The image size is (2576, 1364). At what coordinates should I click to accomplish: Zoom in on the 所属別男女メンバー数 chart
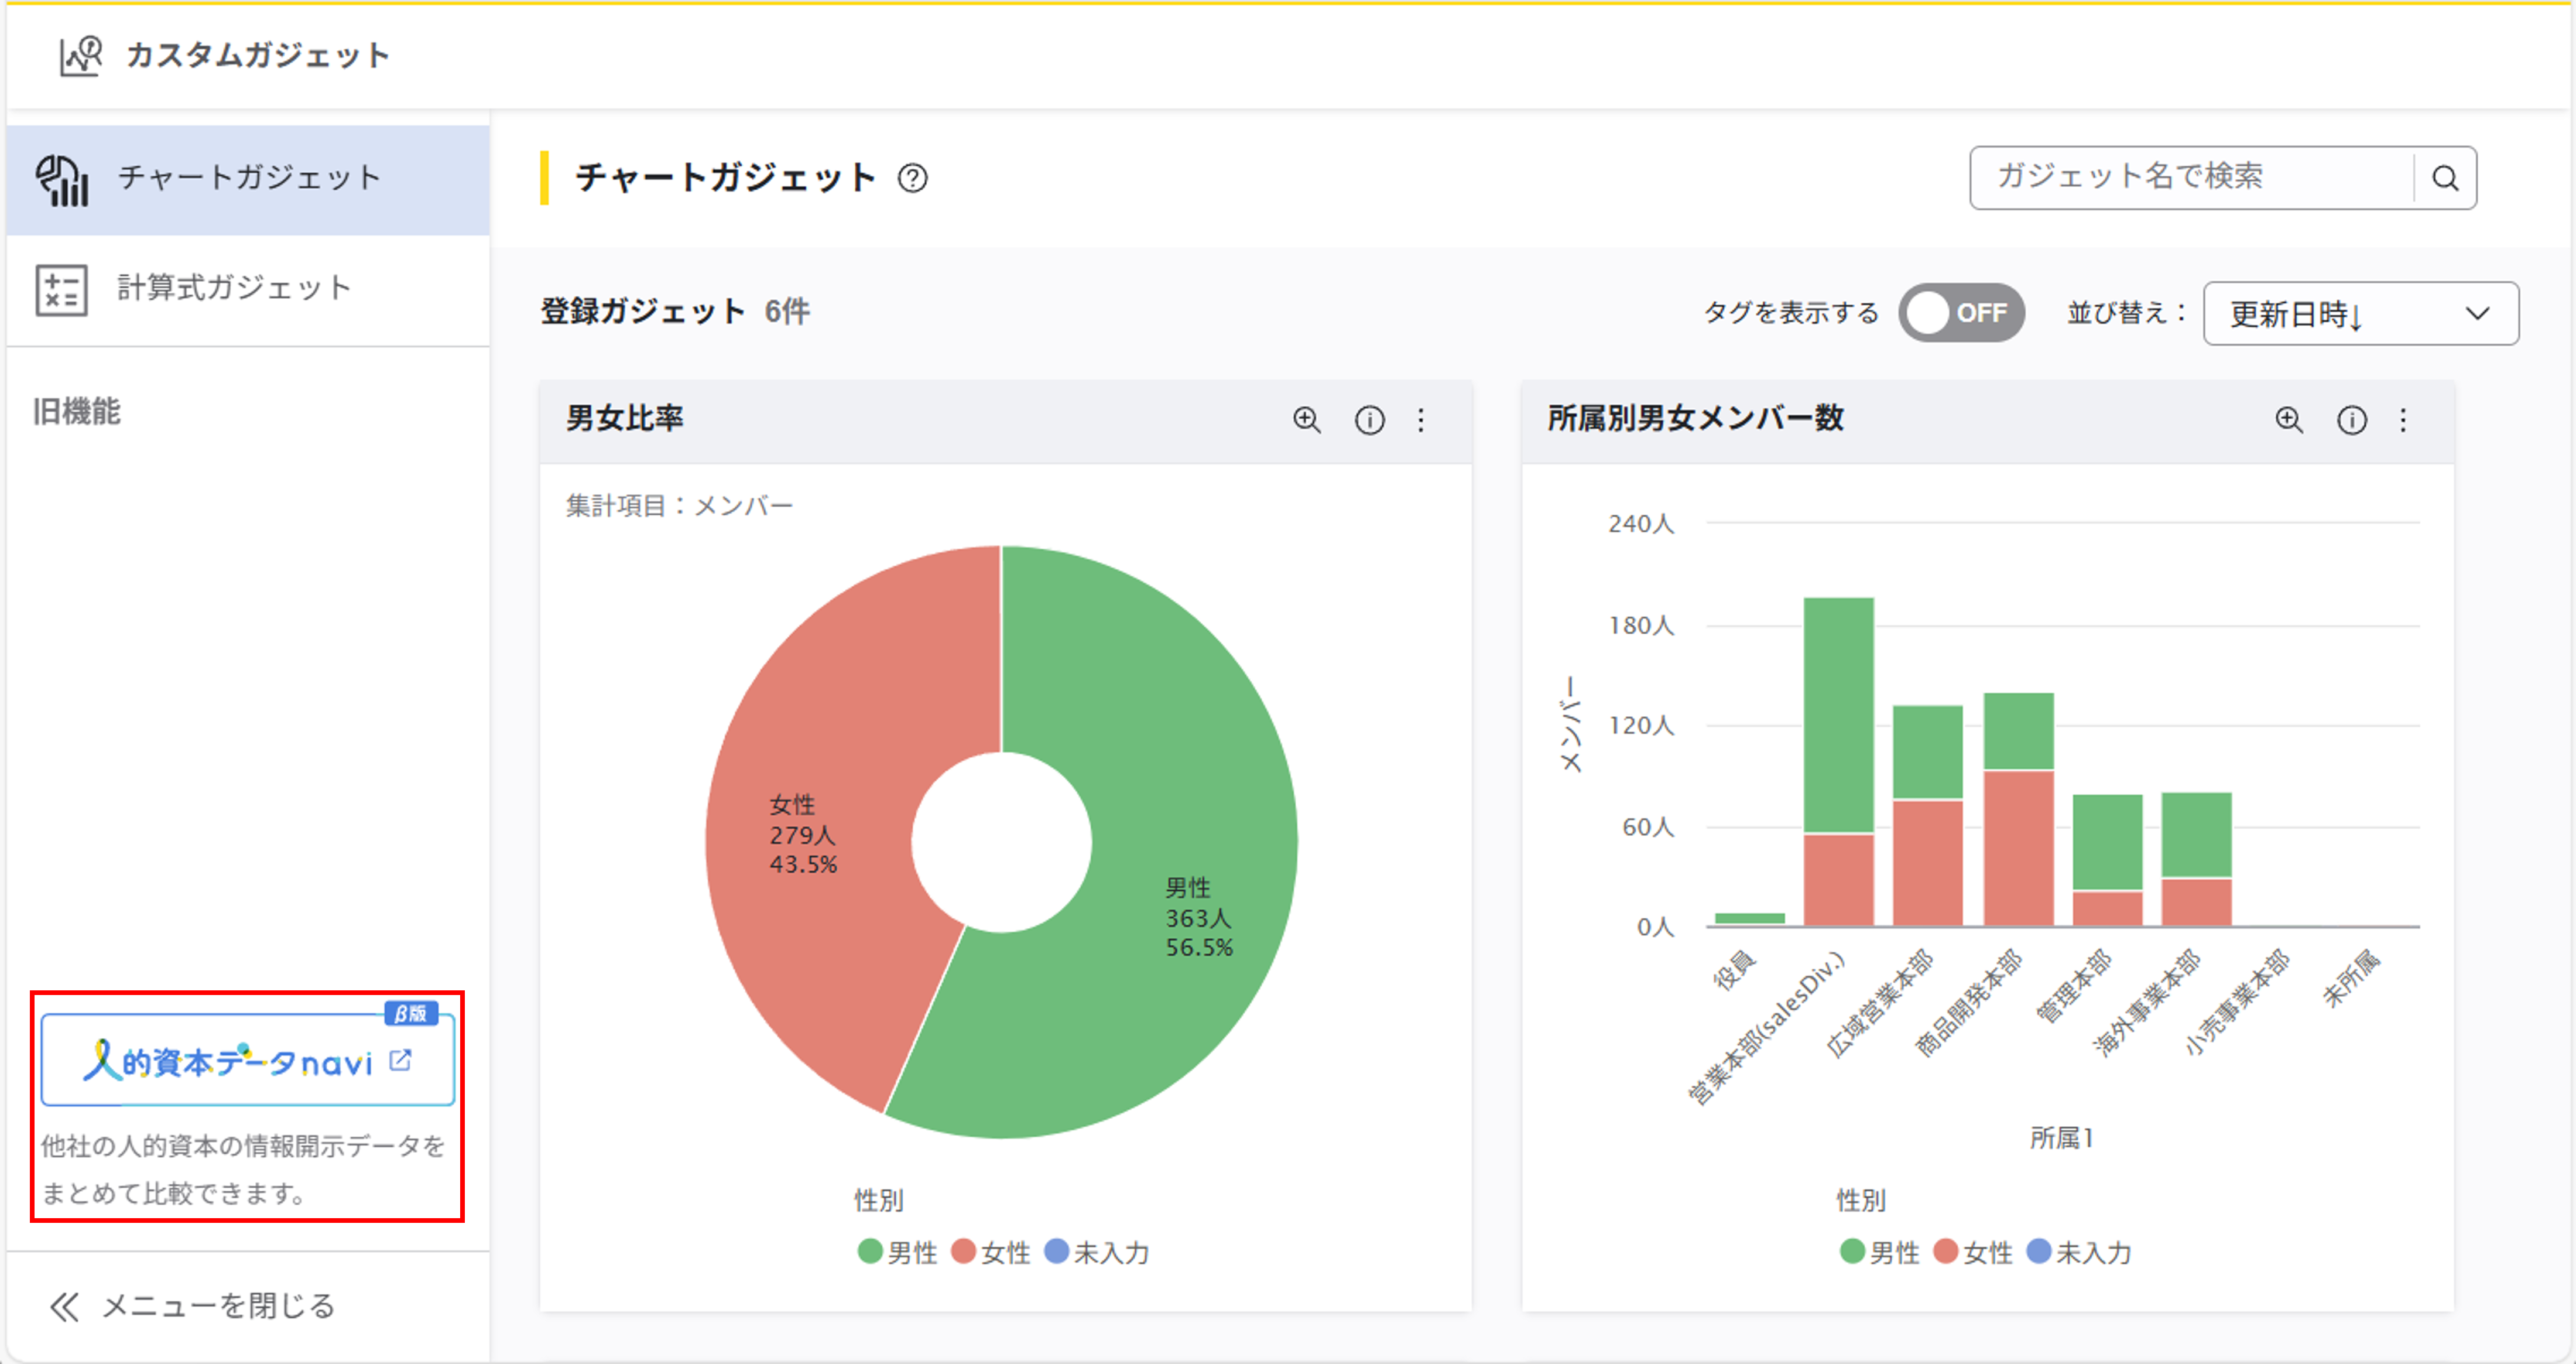(2288, 420)
